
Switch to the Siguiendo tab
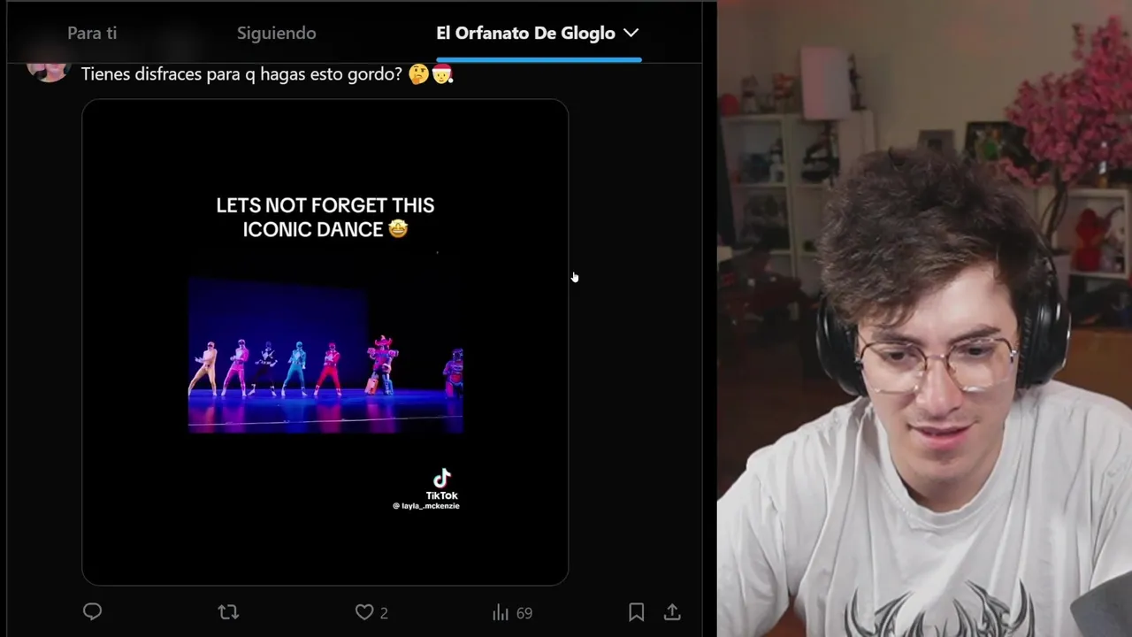point(276,33)
